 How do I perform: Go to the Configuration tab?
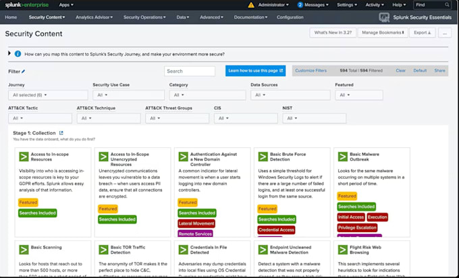pos(290,18)
